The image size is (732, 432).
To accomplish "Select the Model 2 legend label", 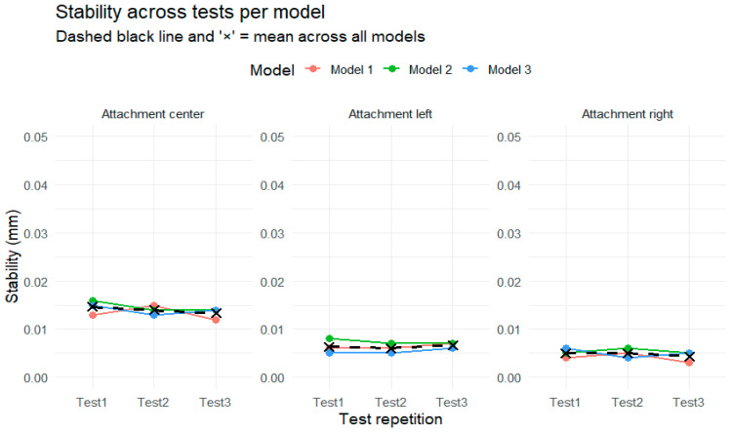I will tap(430, 70).
